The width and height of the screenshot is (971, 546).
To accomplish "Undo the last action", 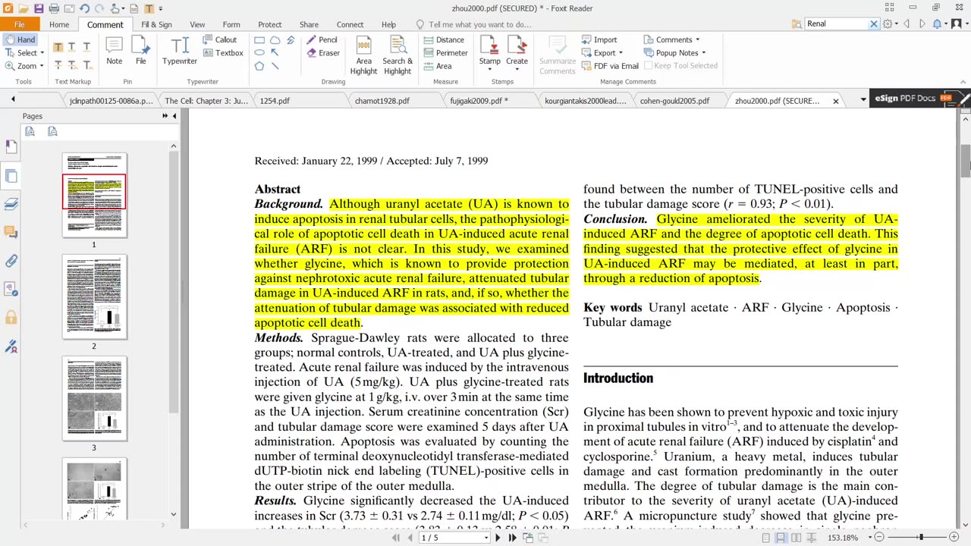I will [x=84, y=8].
